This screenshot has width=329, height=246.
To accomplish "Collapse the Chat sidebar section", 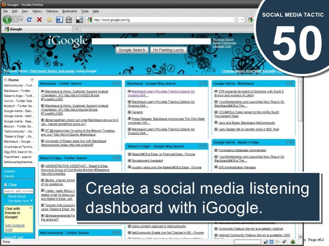I will coord(5,185).
